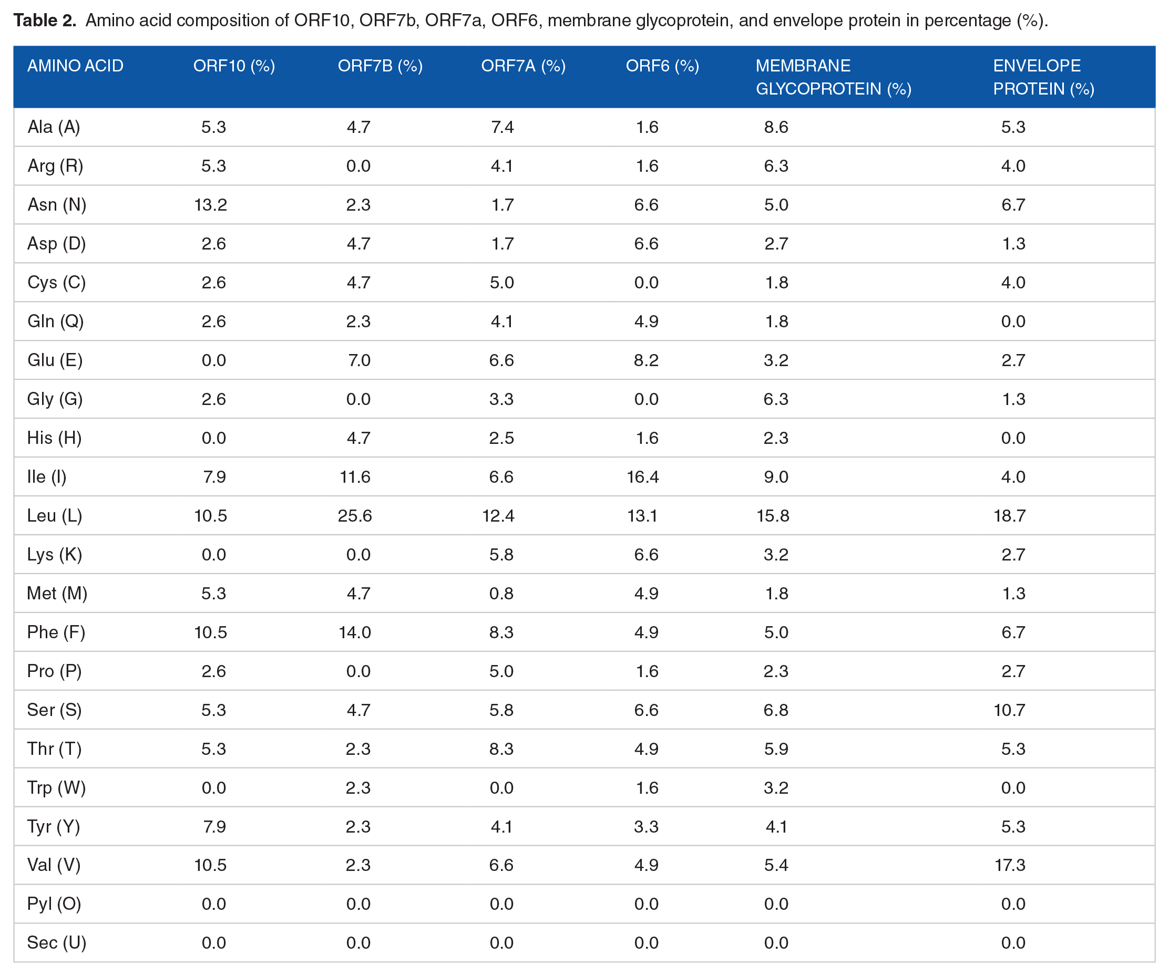The width and height of the screenshot is (1169, 976).
Task: Click the ORF7A (%) column header
Action: coord(524,66)
